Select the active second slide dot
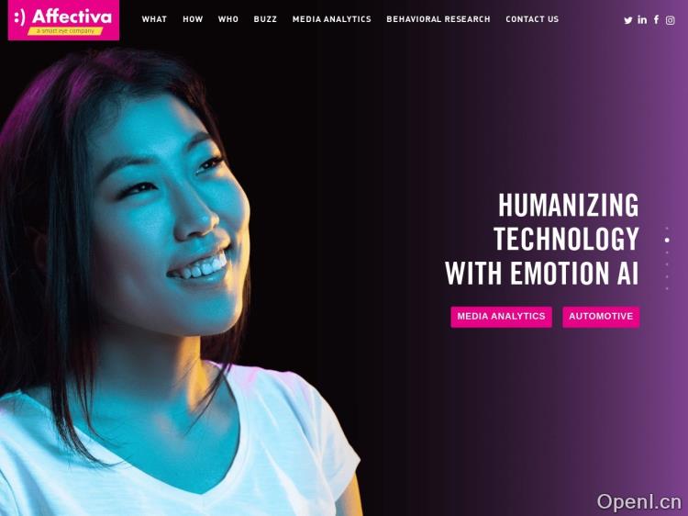 tap(667, 241)
